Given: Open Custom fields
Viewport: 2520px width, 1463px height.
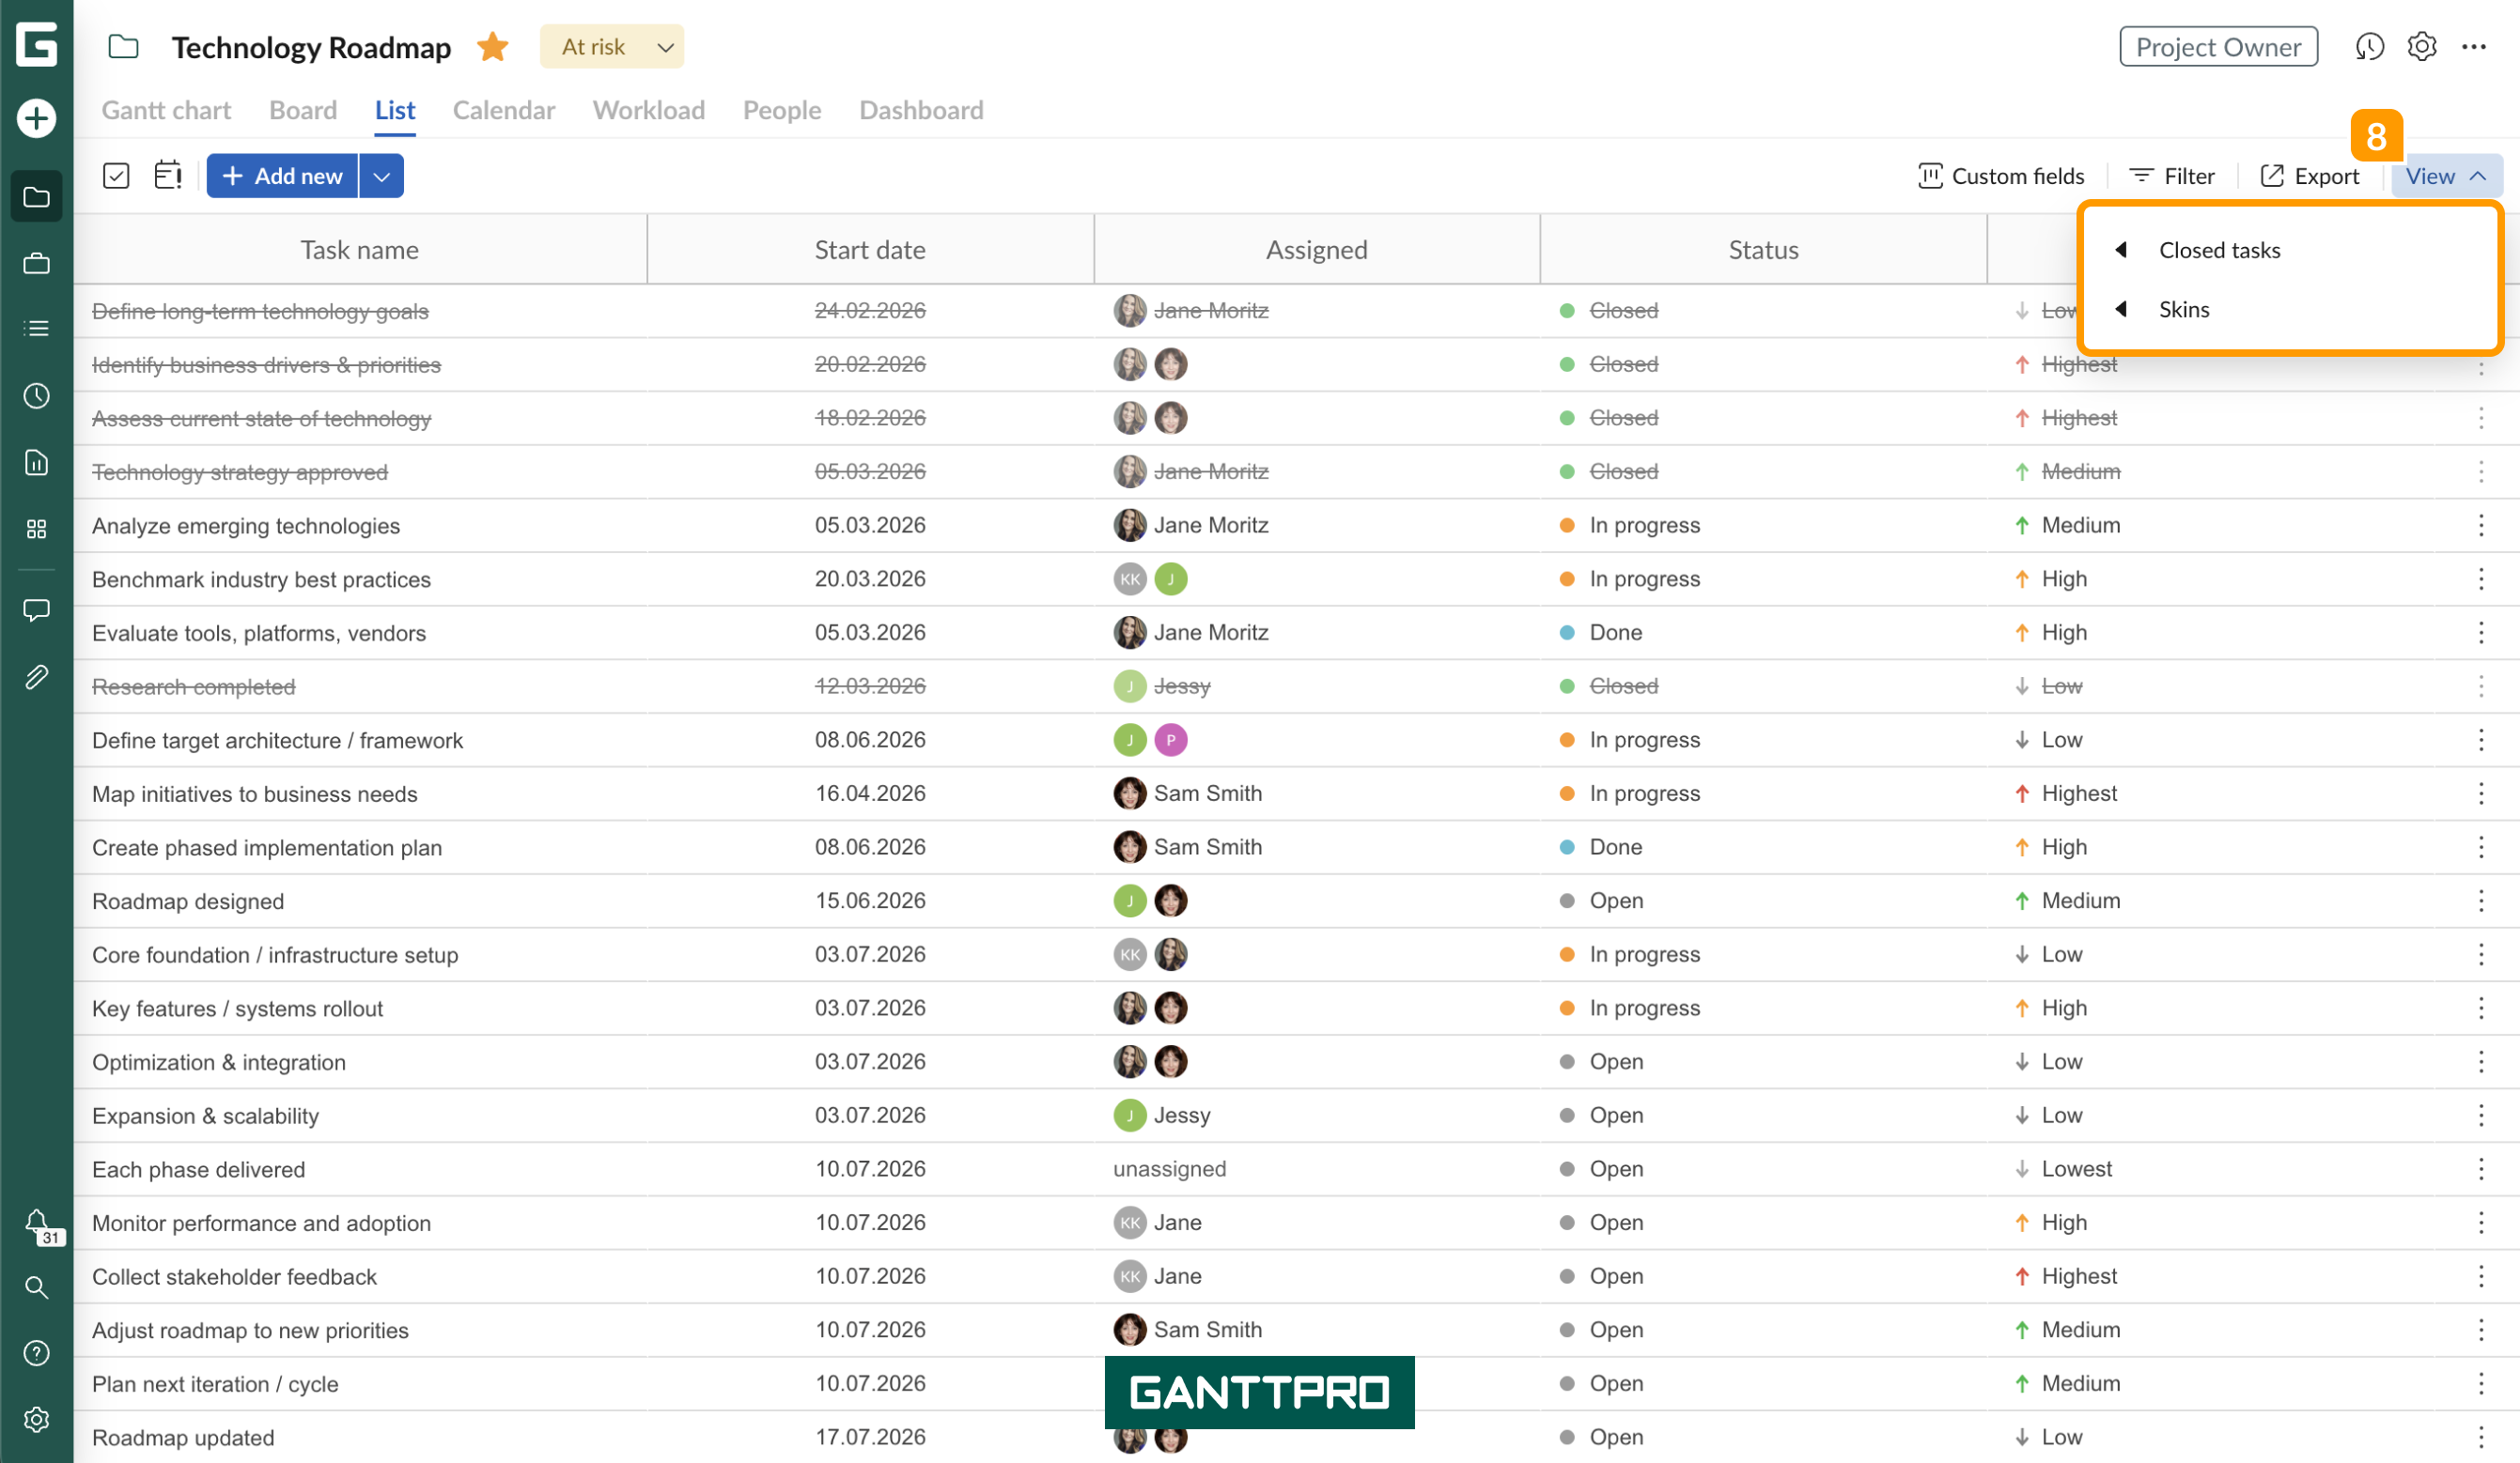Looking at the screenshot, I should [x=2001, y=176].
